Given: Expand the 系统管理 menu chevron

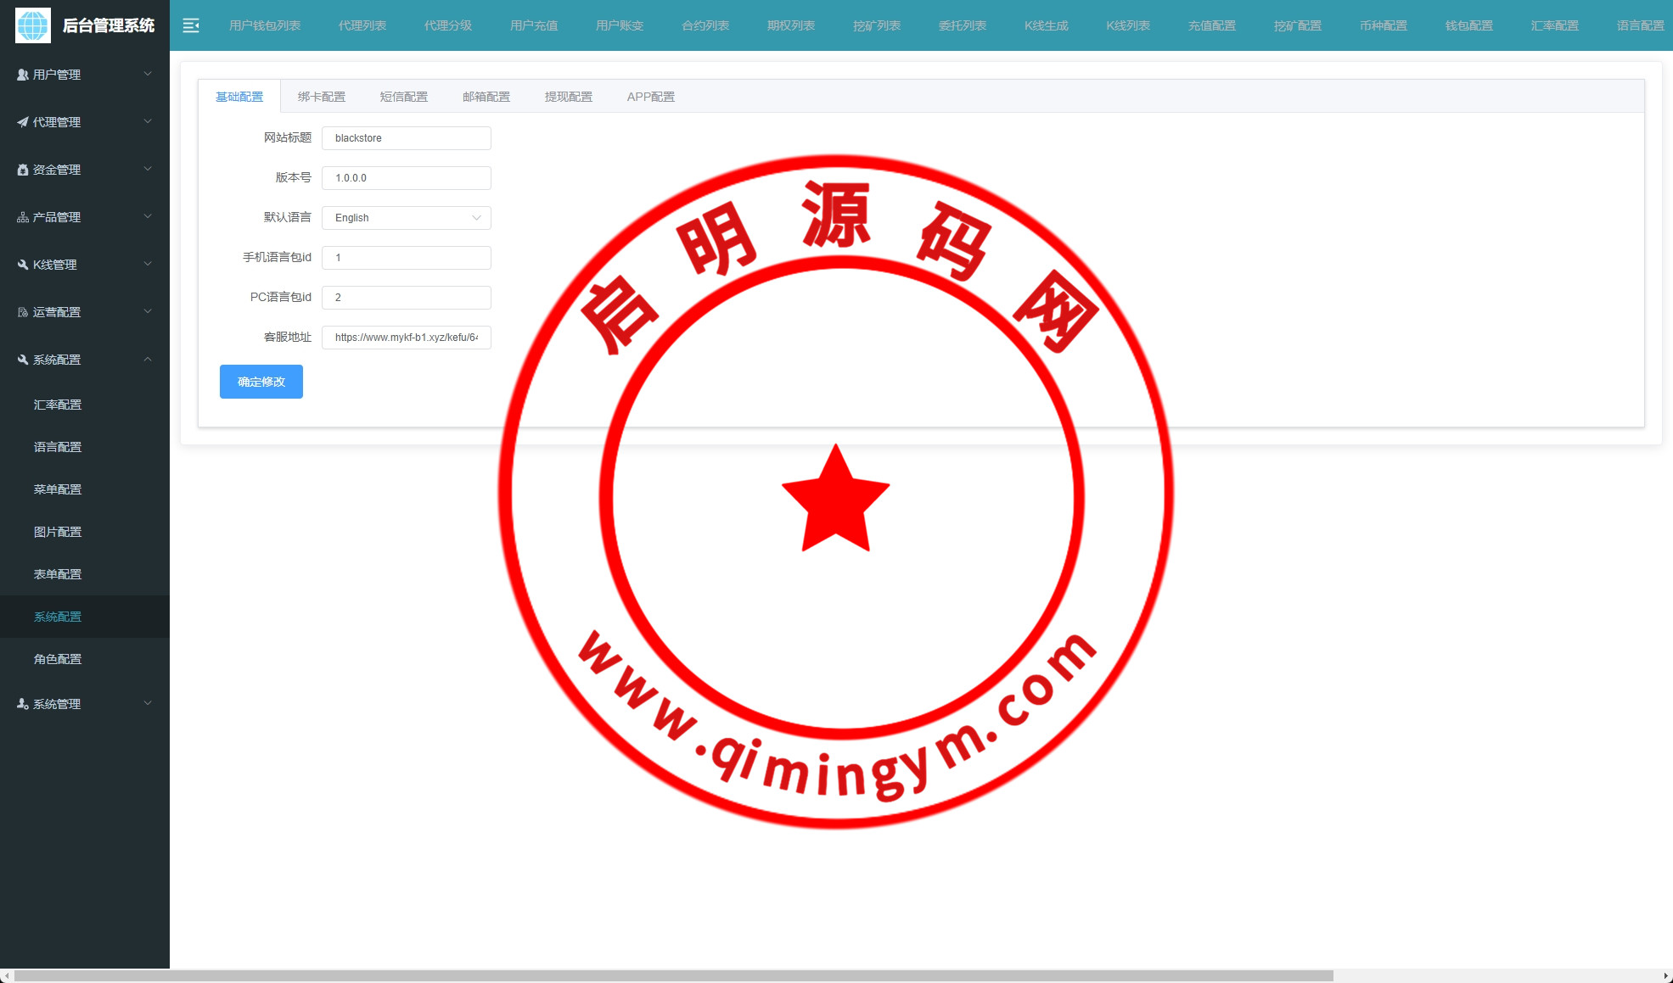Looking at the screenshot, I should click(x=148, y=704).
